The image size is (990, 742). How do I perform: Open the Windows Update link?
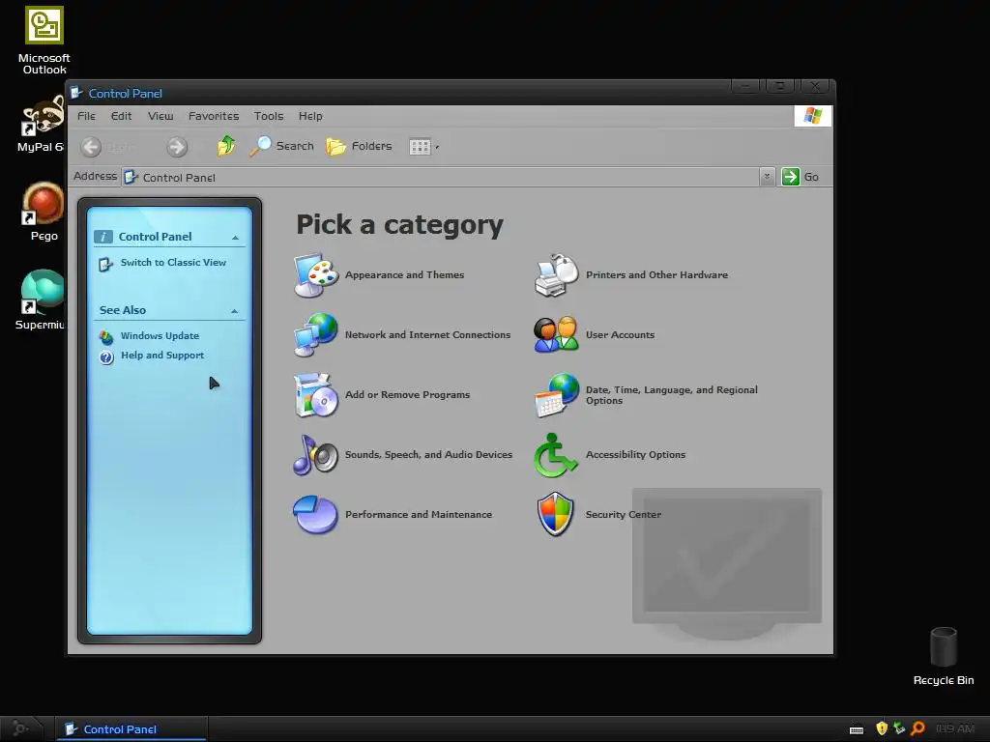(160, 335)
